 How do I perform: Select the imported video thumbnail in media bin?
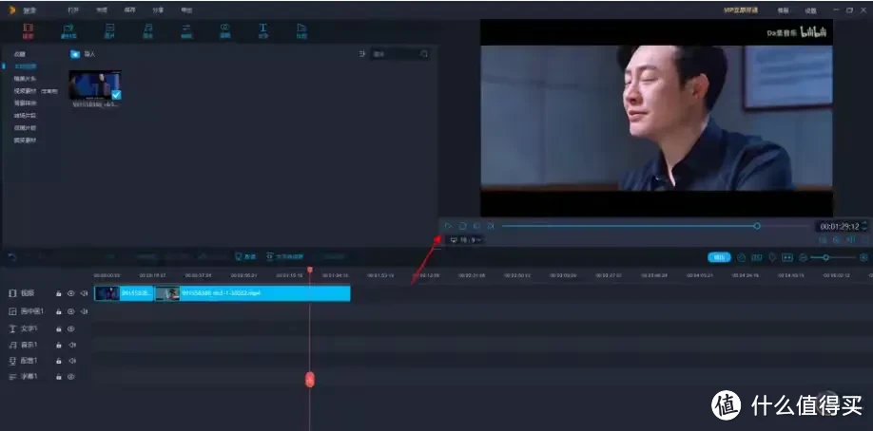95,85
